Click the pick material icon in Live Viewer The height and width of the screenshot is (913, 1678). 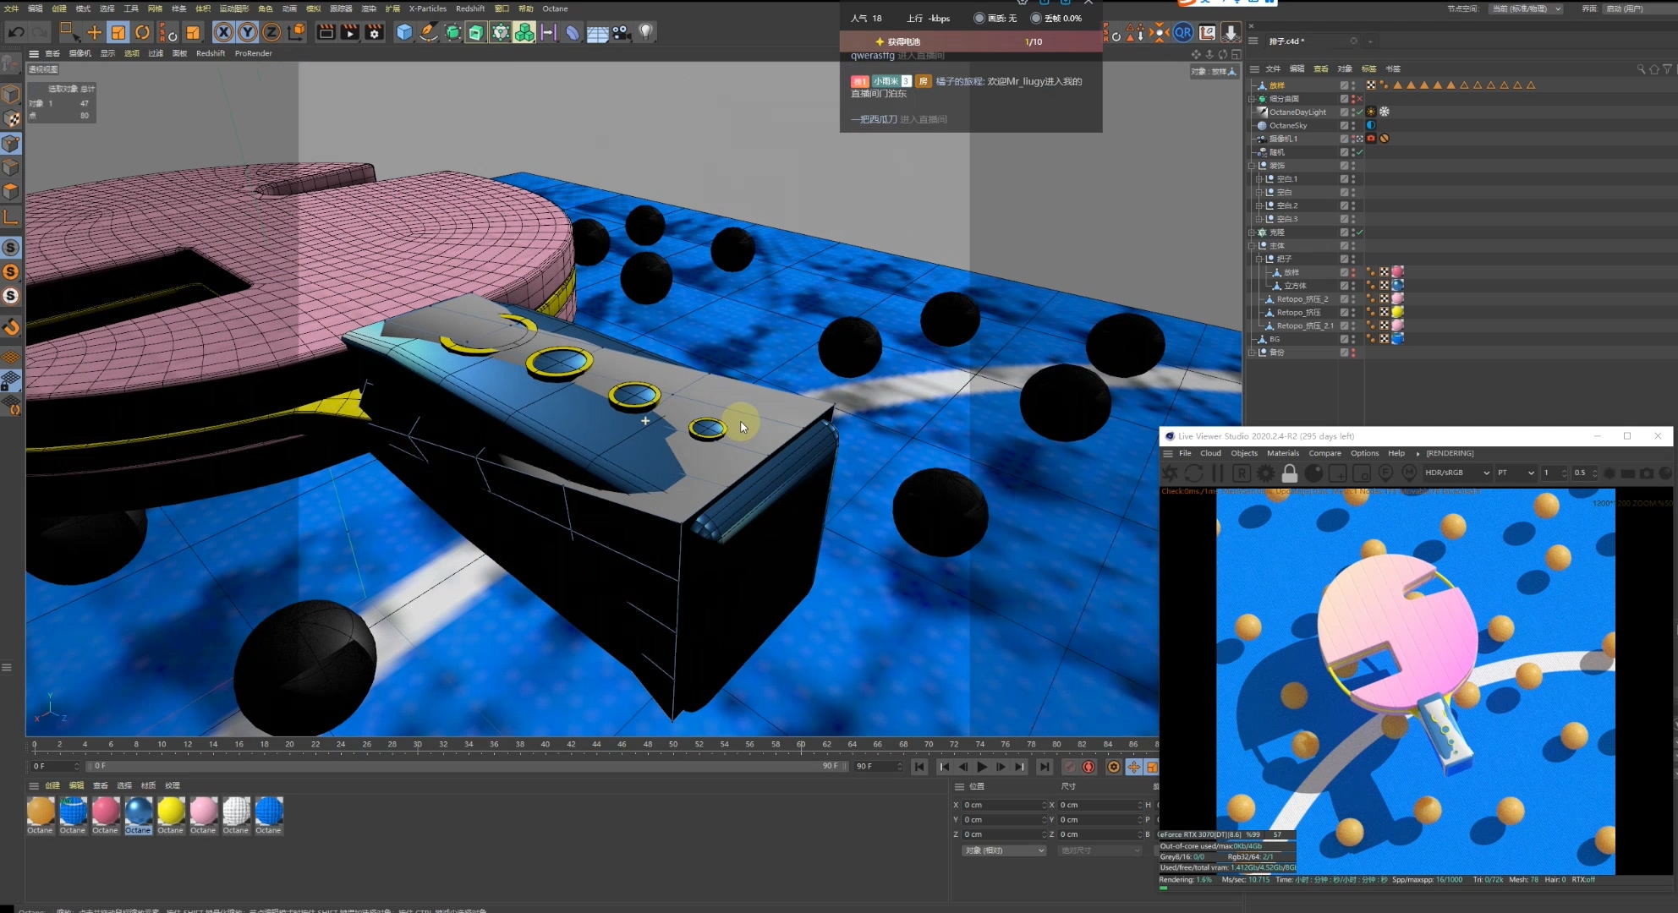[x=1409, y=473]
